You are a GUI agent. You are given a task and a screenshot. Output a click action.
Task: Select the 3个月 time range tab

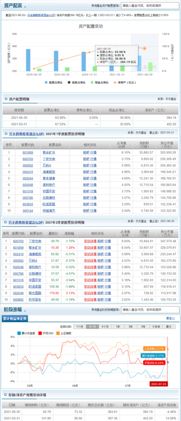(92, 327)
